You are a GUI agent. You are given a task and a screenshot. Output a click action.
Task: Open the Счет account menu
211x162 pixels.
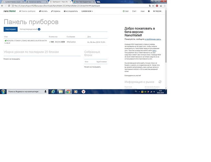coord(134,11)
